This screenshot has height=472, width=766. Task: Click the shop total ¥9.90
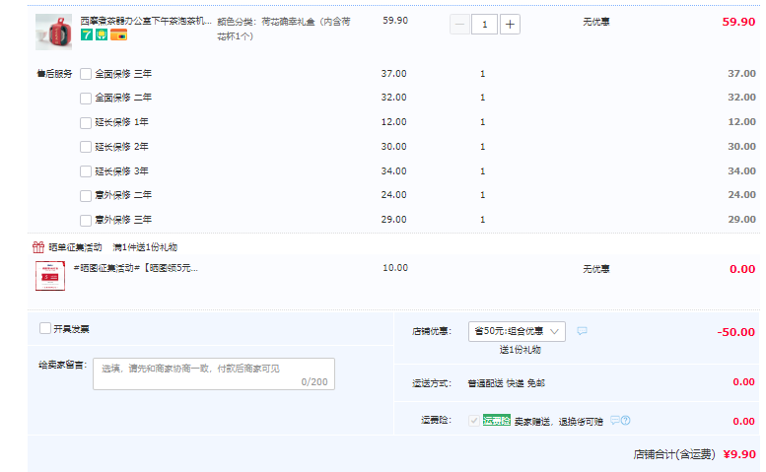click(x=739, y=454)
